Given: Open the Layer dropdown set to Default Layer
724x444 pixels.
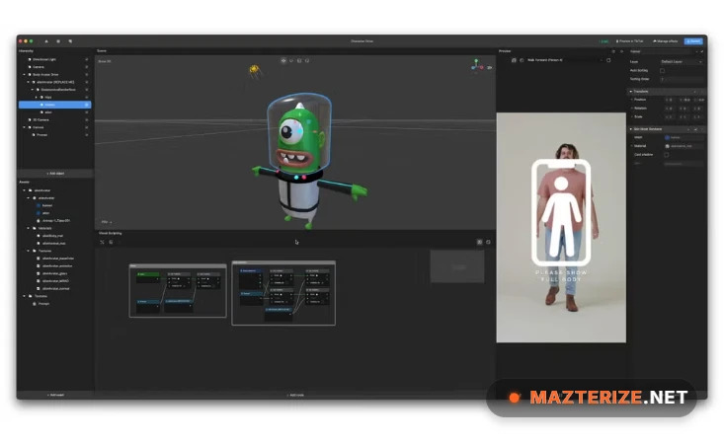Looking at the screenshot, I should click(681, 61).
